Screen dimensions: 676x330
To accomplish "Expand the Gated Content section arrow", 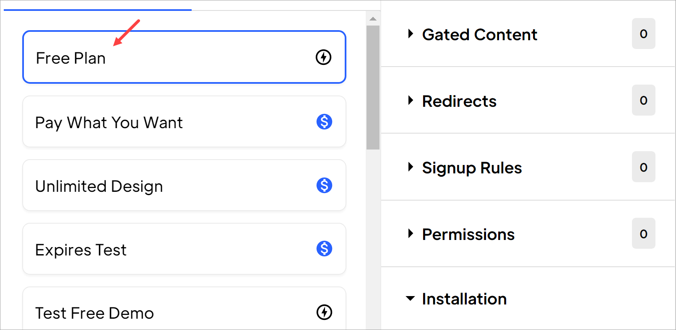I will (x=411, y=34).
